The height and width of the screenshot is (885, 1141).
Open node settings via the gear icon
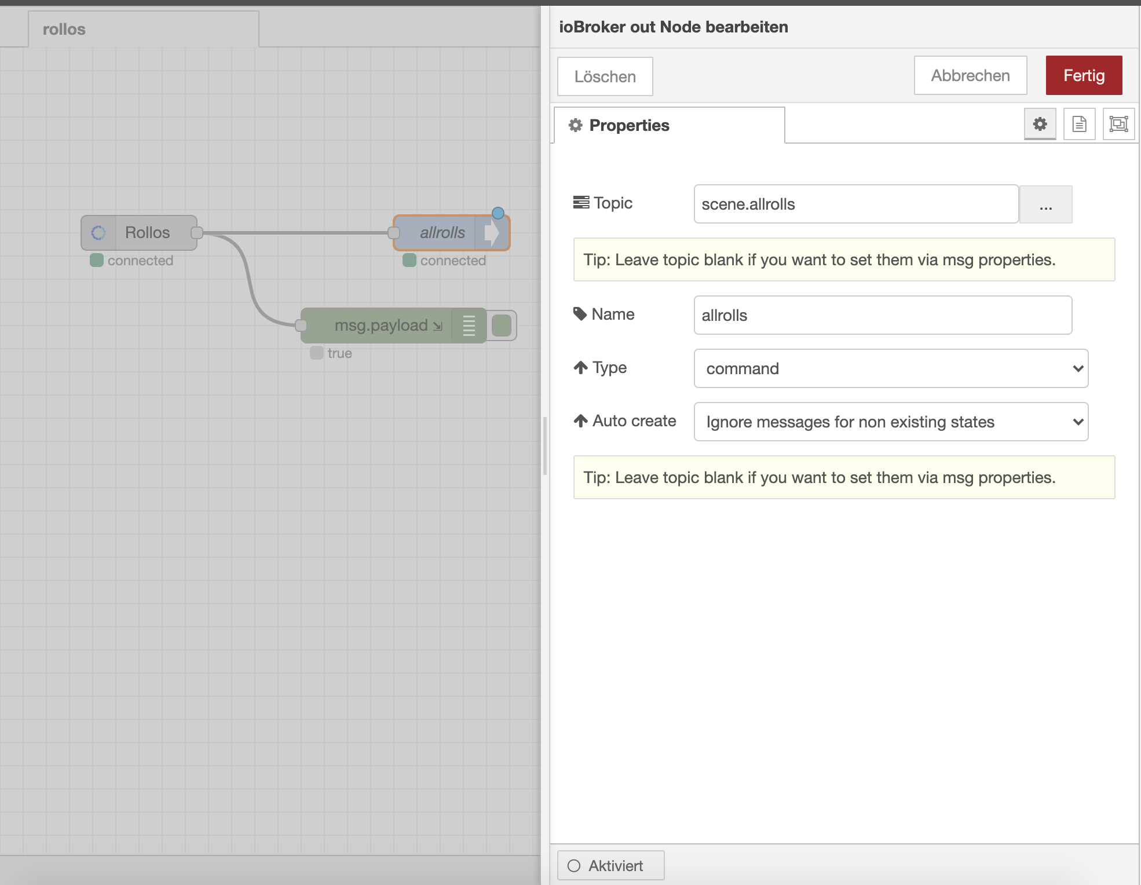[1040, 123]
